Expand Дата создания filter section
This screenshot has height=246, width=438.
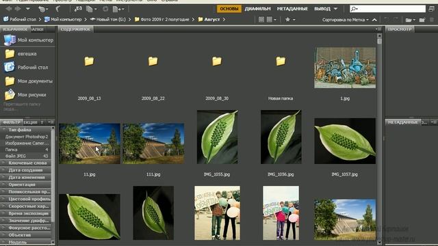click(x=26, y=170)
